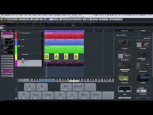Solo the Bass track

pos(20,40)
